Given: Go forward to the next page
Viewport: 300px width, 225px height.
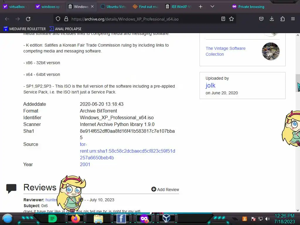Looking at the screenshot, I should coord(18,19).
